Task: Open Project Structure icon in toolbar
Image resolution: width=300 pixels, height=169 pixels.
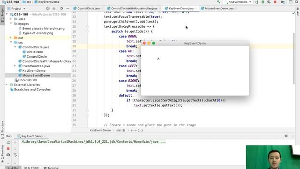Action: [x=283, y=2]
